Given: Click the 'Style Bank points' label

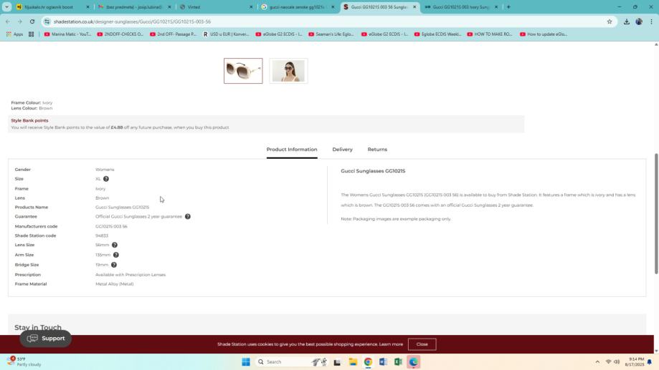Looking at the screenshot, I should (29, 120).
